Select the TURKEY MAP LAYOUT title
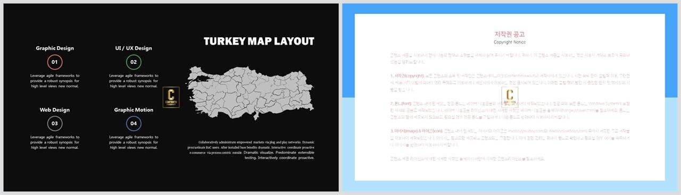The image size is (681, 195). pos(259,41)
